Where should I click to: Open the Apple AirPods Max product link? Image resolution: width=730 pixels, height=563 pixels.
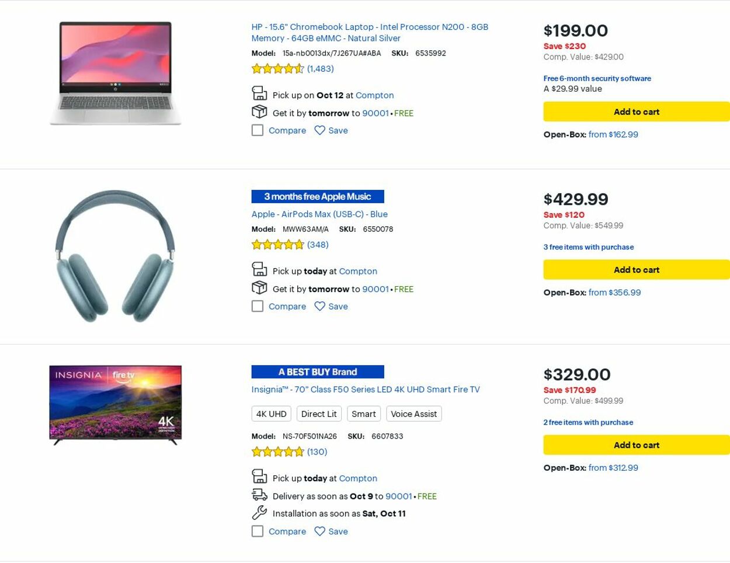(319, 214)
